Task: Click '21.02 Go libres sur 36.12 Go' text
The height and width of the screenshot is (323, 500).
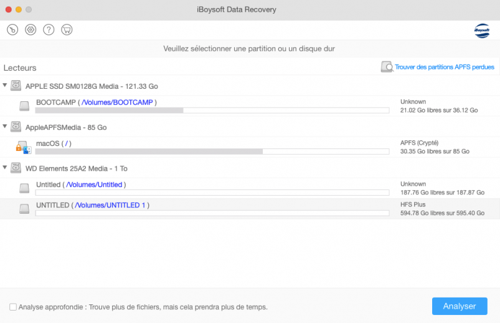Action: 439,111
